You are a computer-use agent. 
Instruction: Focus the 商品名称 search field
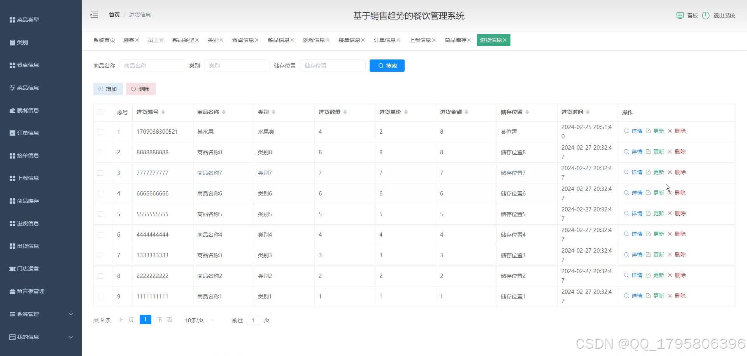click(152, 66)
